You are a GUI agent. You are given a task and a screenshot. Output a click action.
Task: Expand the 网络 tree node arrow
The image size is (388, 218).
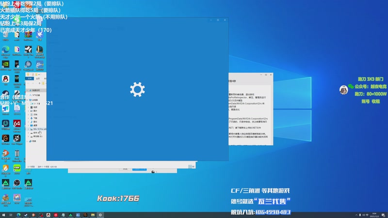[x=27, y=141]
